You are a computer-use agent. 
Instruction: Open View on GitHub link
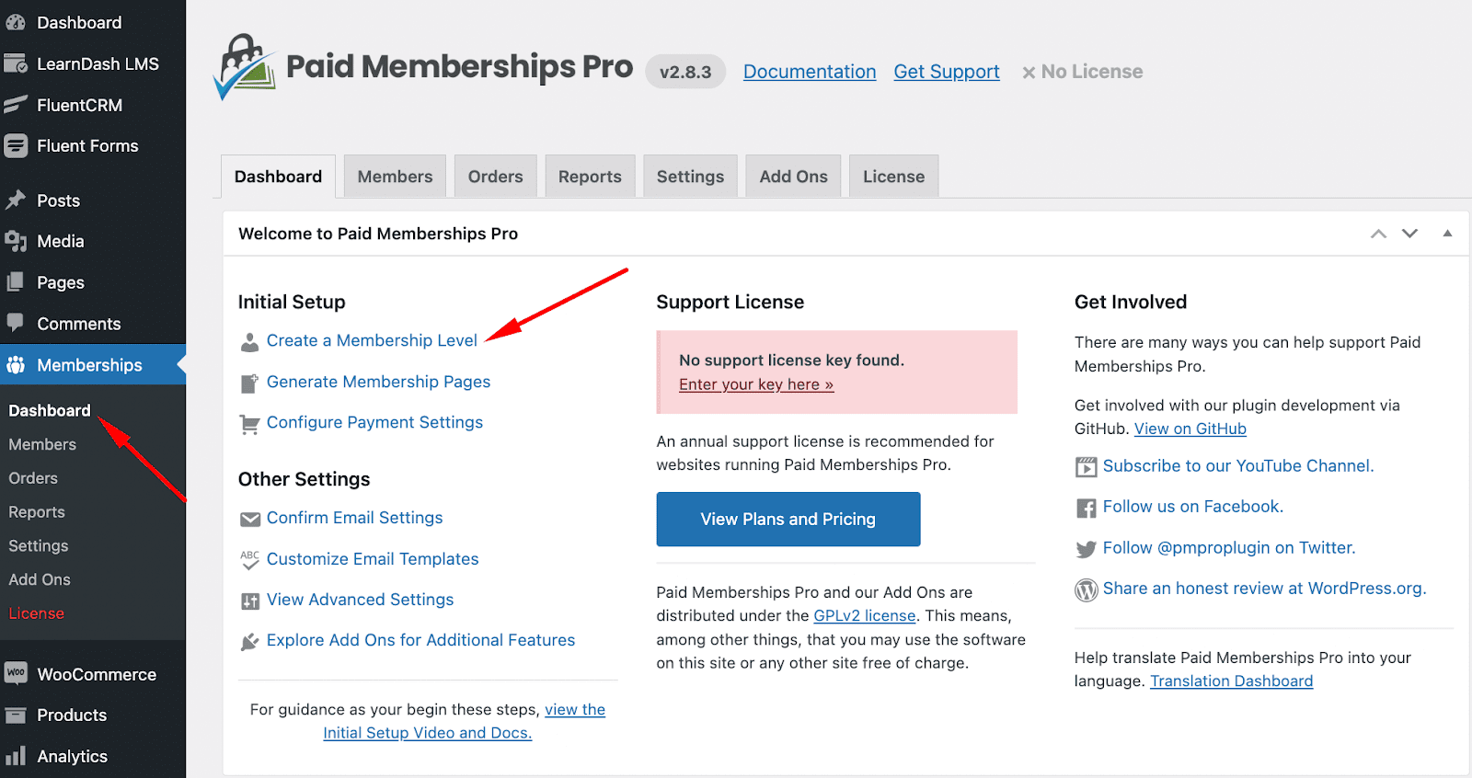tap(1190, 429)
